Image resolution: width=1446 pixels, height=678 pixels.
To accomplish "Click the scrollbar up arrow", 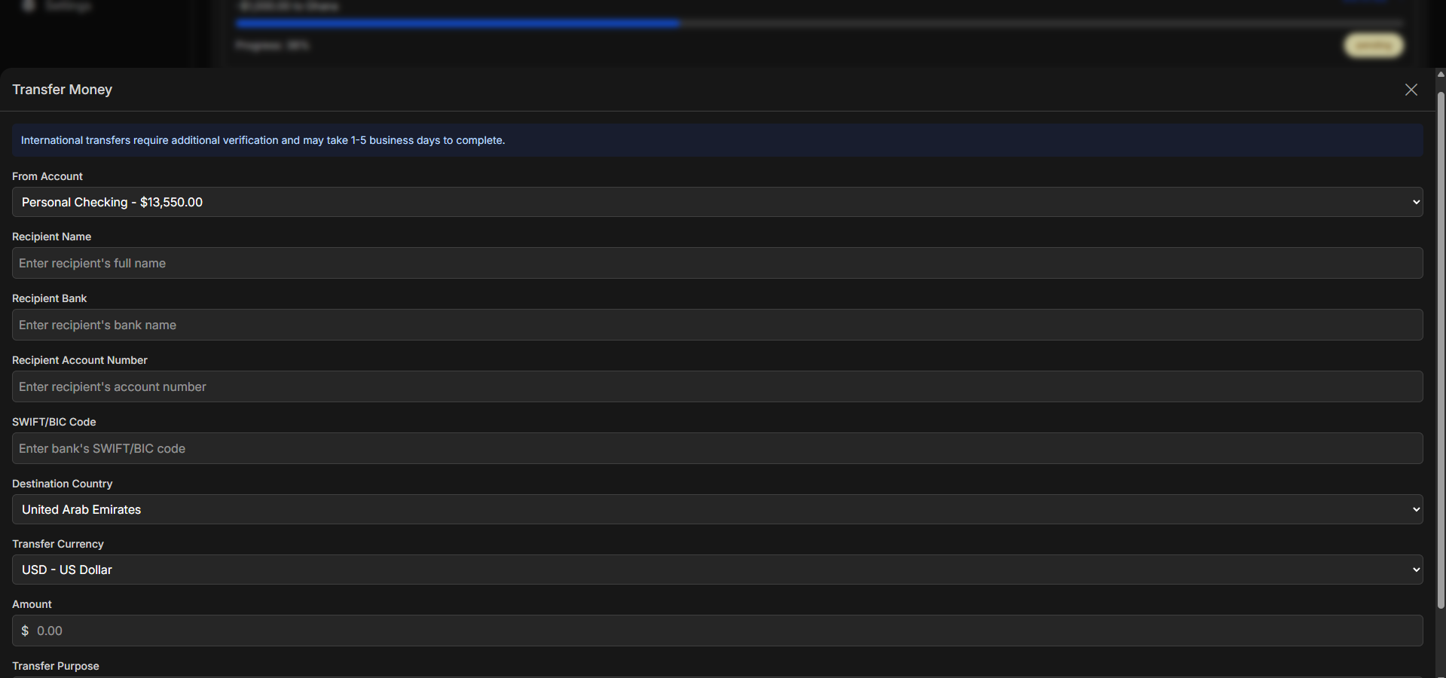I will [x=1441, y=74].
